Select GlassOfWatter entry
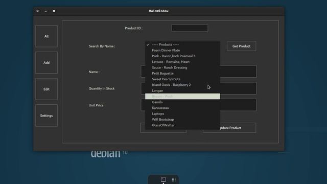Image resolution: width=327 pixels, height=184 pixels. 182,125
